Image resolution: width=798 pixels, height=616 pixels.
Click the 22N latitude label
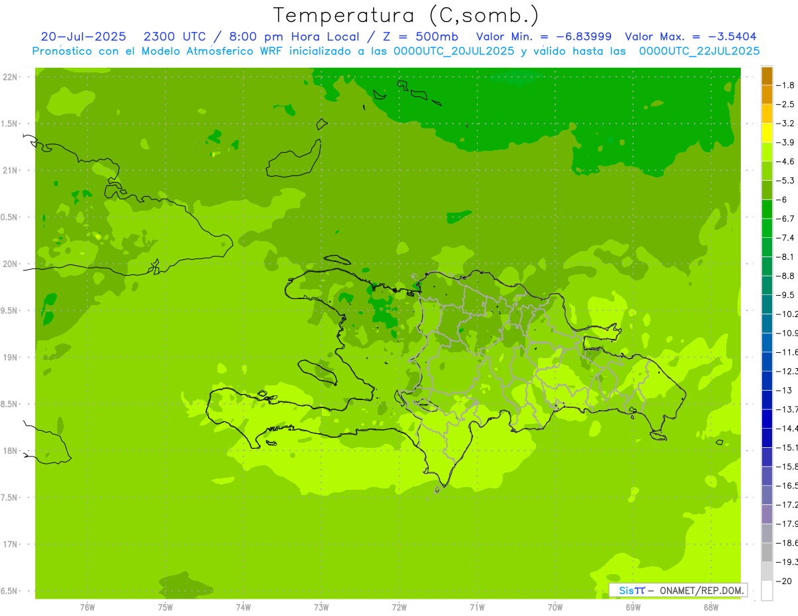[x=10, y=77]
